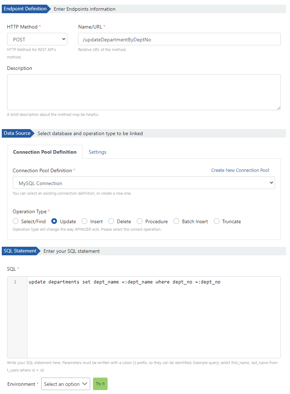290x394 pixels.
Task: Expand the MySQL Connection dropdown
Action: [144, 183]
